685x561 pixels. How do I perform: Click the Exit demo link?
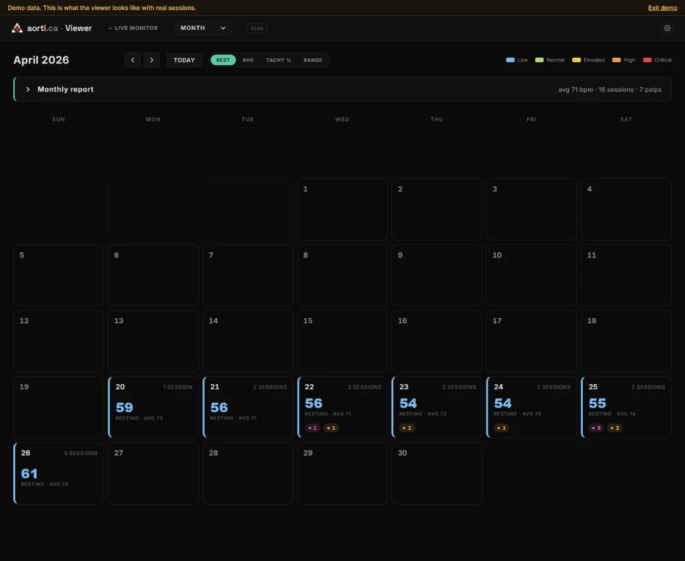[662, 8]
